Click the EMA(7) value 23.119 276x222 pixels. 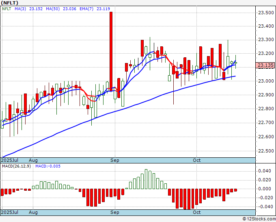103,9
